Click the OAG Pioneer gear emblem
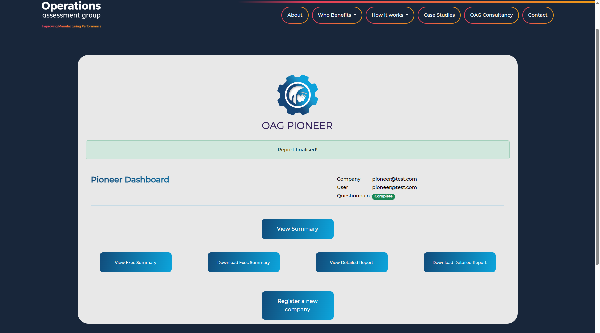Image resolution: width=600 pixels, height=333 pixels. click(x=297, y=95)
